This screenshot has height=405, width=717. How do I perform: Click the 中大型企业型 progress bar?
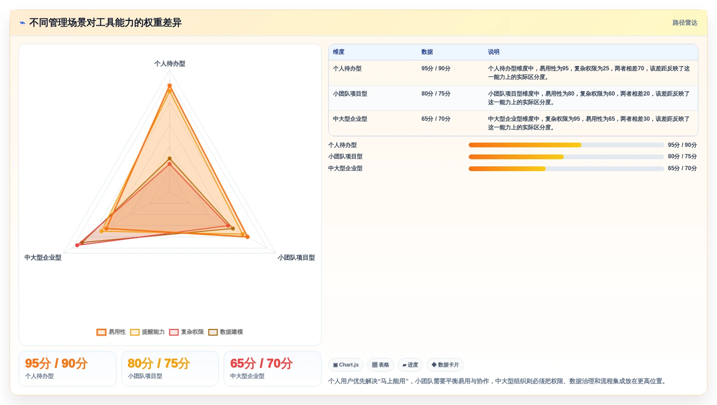[x=566, y=168]
